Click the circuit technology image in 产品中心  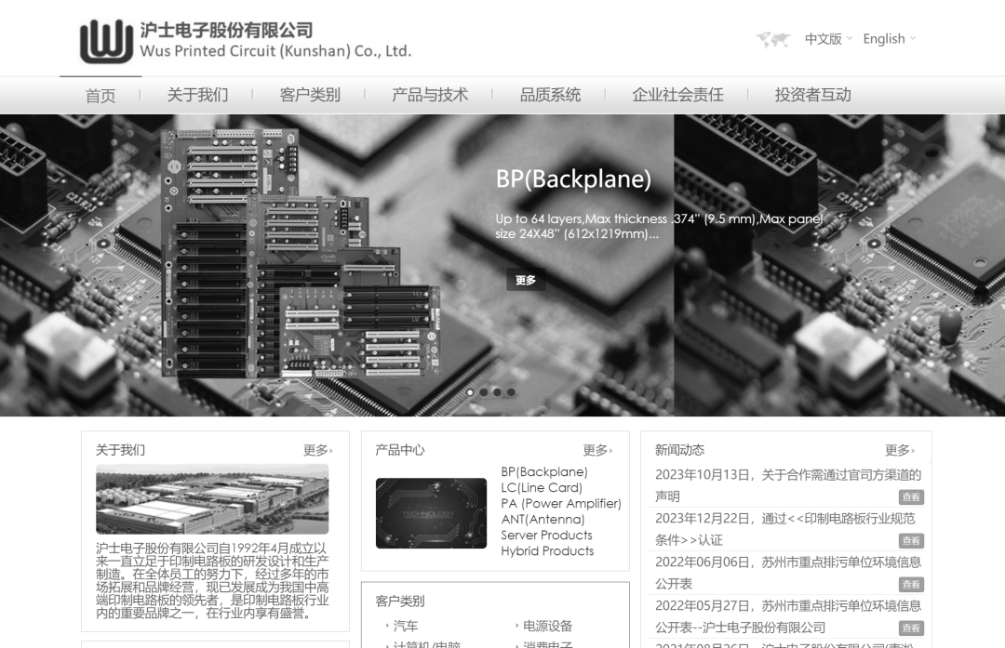431,513
